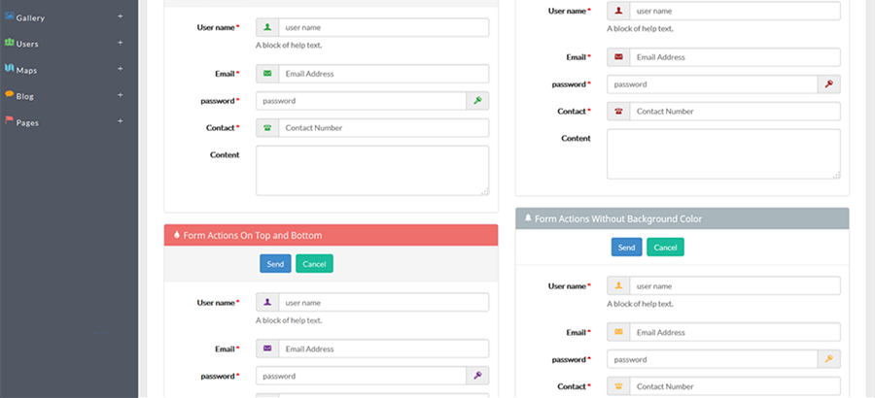
Task: Expand the Blog menu with plus sign
Action: pos(120,95)
